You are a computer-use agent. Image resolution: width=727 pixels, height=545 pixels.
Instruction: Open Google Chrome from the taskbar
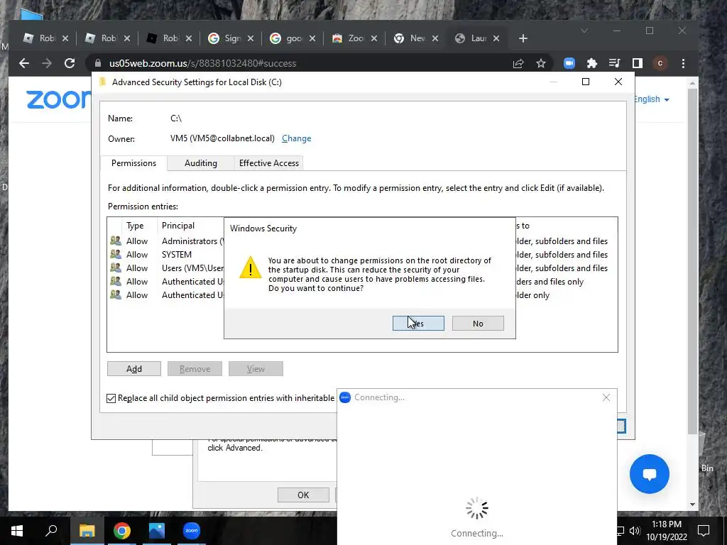[122, 531]
